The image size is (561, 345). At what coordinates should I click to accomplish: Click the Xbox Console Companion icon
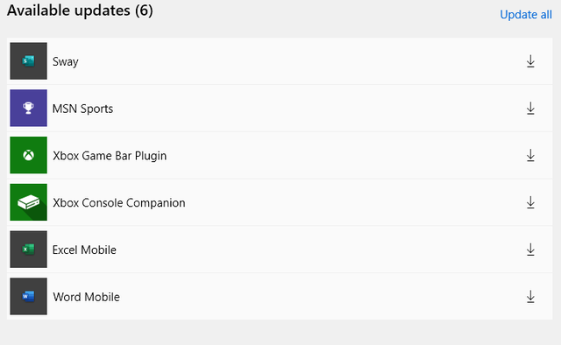point(29,202)
